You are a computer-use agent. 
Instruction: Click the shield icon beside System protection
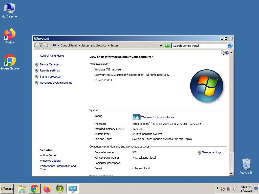[x=37, y=77]
